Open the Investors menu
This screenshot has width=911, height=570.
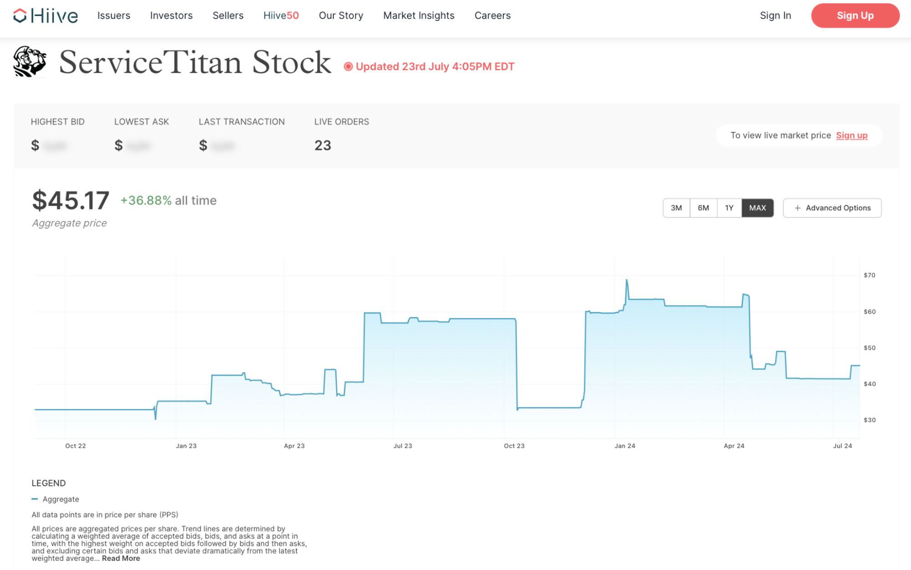click(171, 15)
